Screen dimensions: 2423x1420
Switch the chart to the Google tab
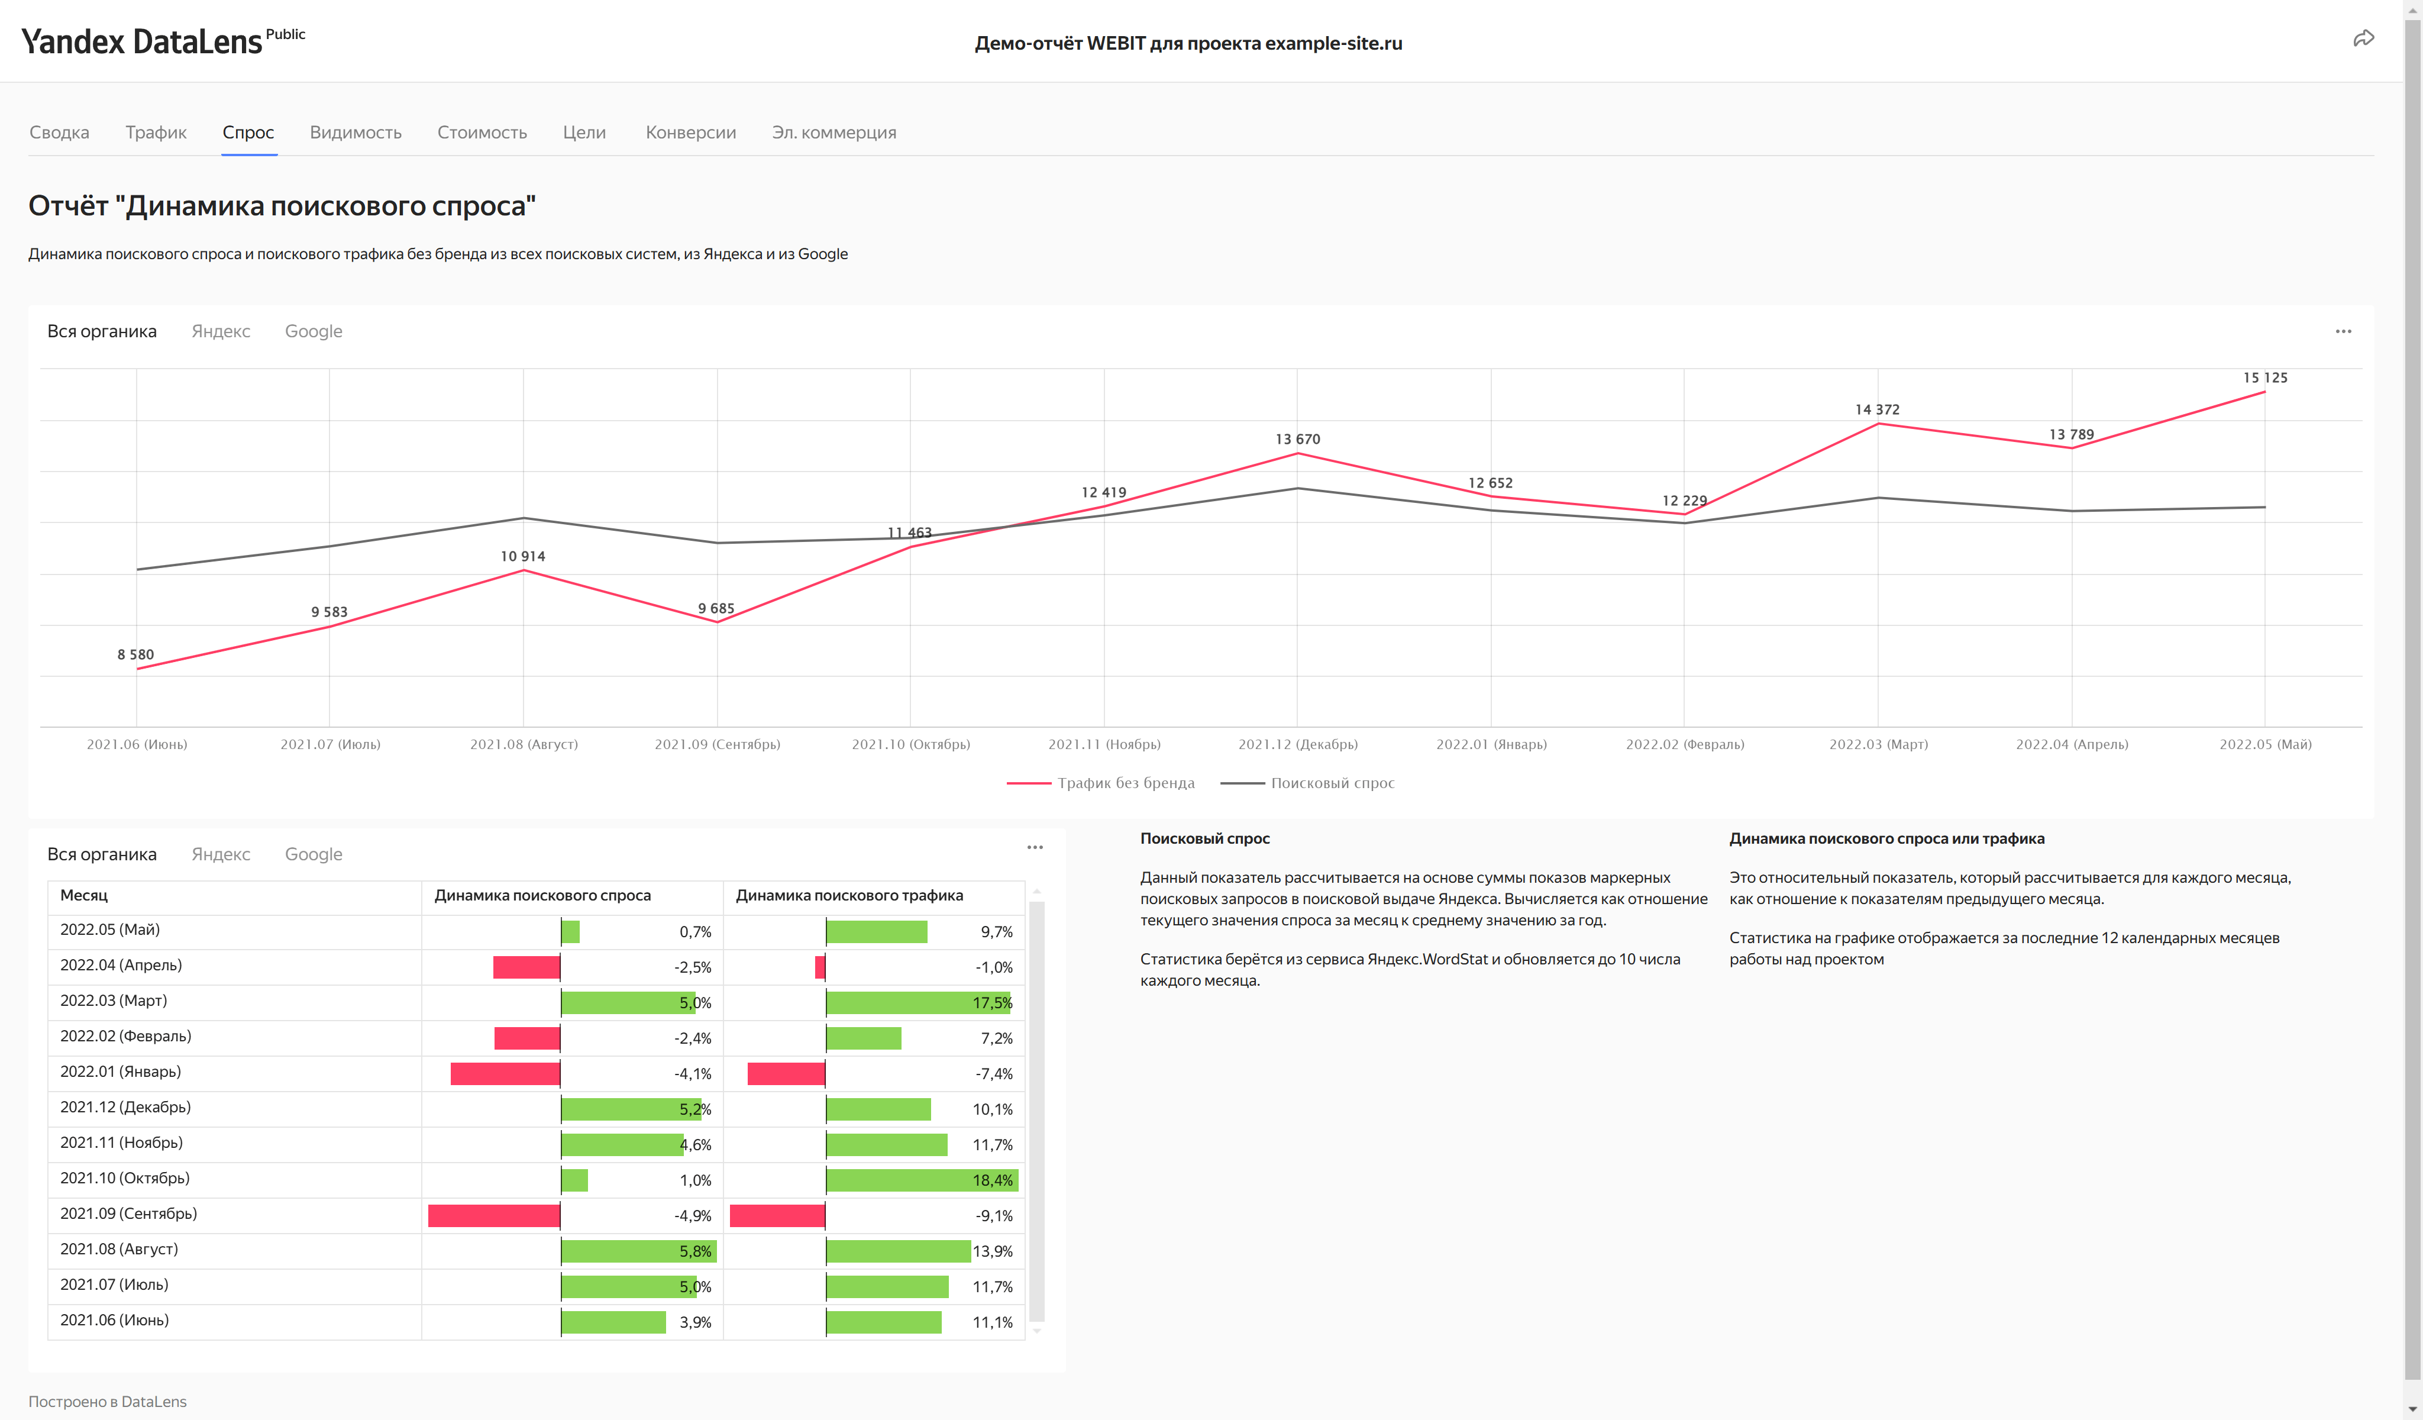point(314,332)
